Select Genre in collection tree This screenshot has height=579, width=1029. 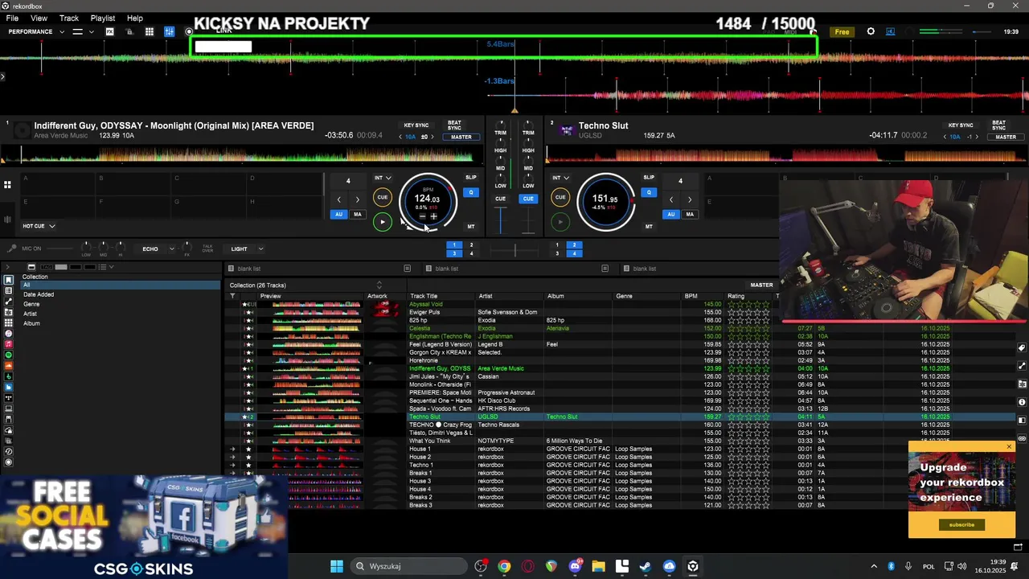pyautogui.click(x=31, y=304)
